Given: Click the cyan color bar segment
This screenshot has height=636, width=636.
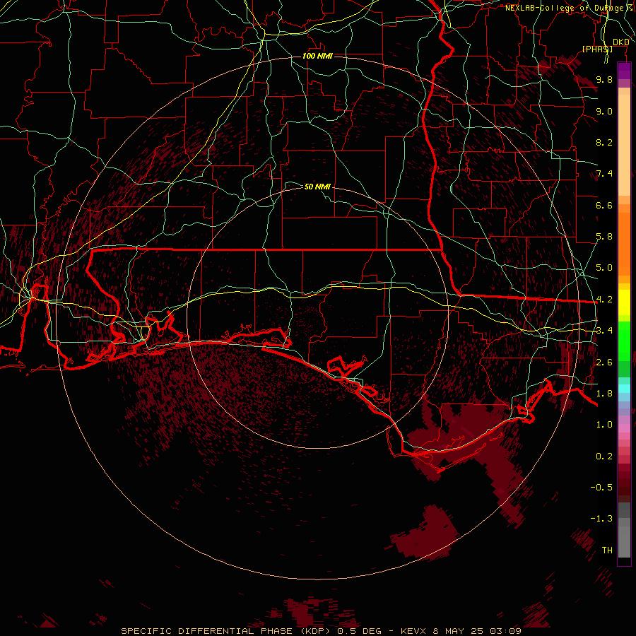Looking at the screenshot, I should pos(624,389).
